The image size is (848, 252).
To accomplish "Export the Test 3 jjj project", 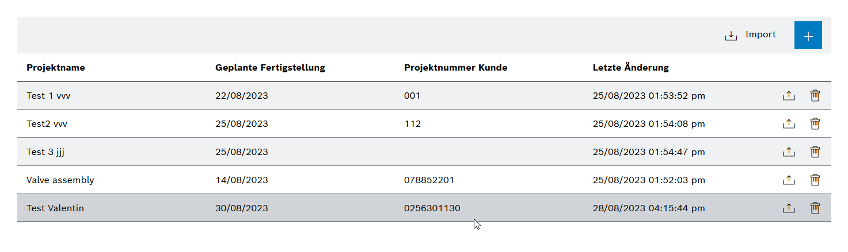I will 788,152.
